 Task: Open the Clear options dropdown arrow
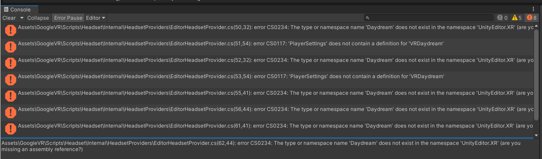coord(22,18)
